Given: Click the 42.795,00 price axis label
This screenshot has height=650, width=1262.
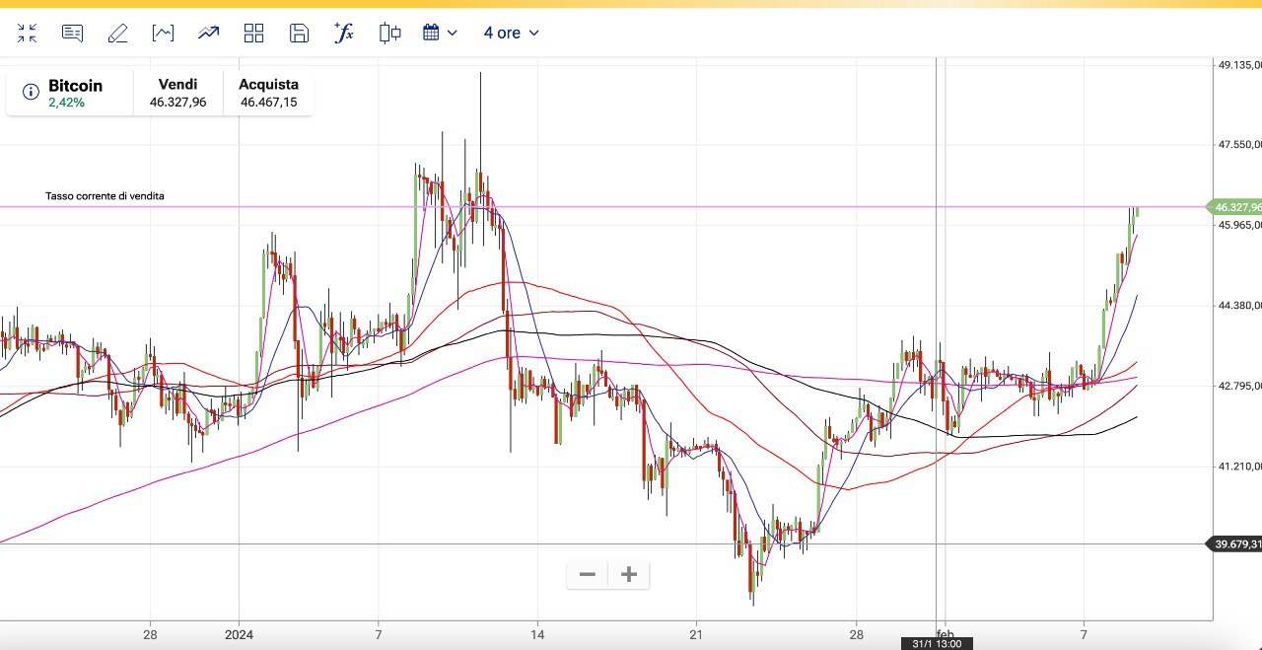Looking at the screenshot, I should [1239, 386].
